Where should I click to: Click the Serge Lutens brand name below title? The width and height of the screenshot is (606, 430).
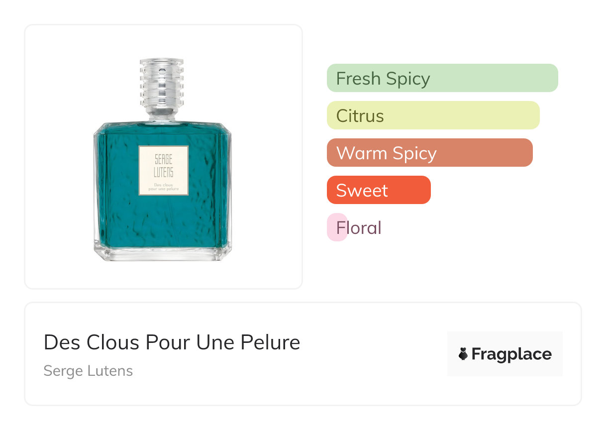[x=88, y=371]
